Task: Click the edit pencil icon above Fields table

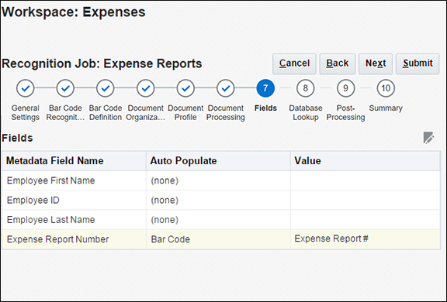Action: click(x=428, y=138)
